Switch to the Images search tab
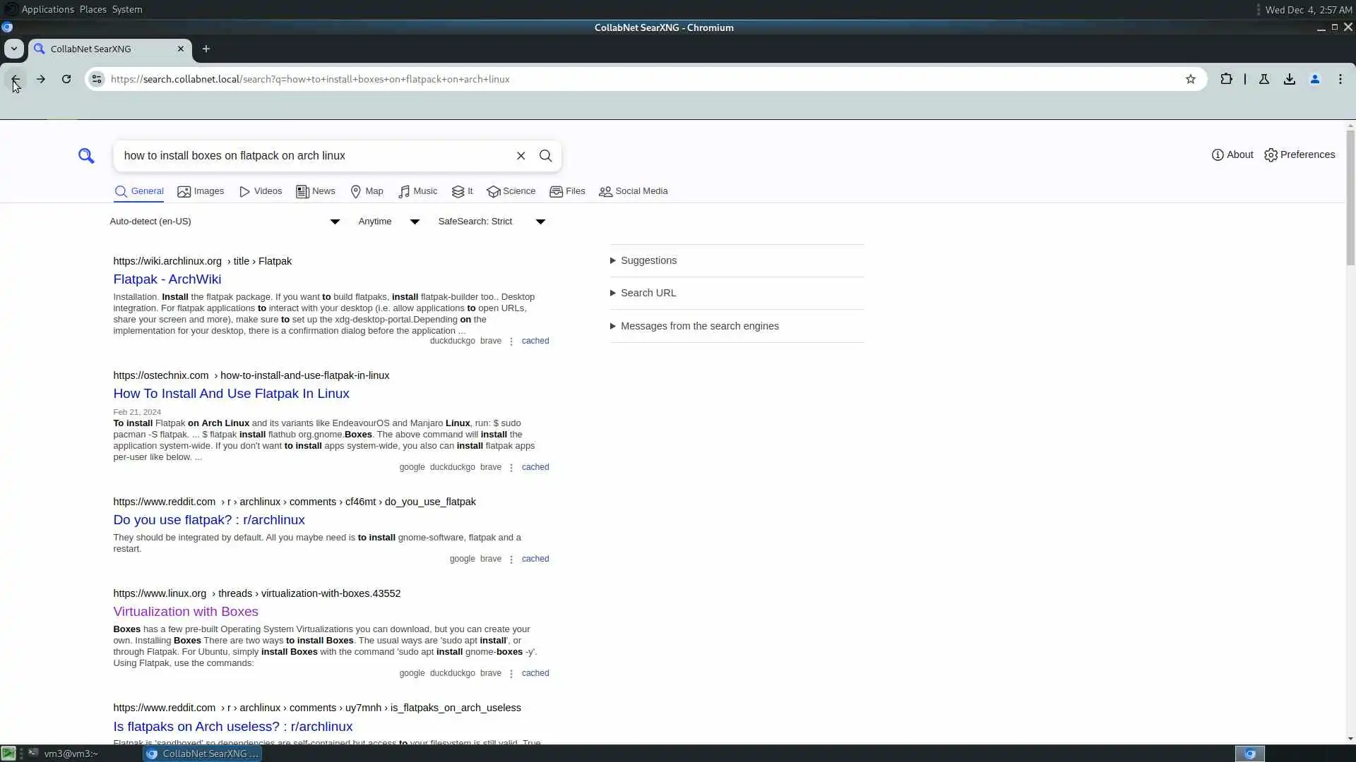 pyautogui.click(x=201, y=191)
